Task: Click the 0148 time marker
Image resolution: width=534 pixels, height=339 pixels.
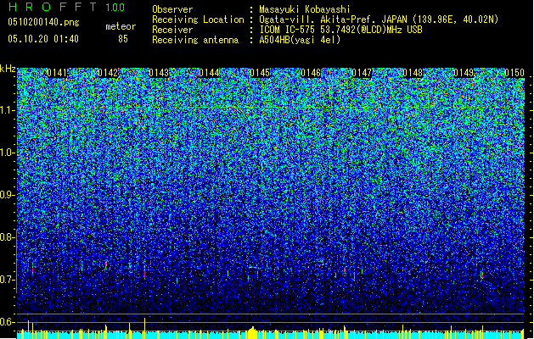Action: (x=413, y=73)
